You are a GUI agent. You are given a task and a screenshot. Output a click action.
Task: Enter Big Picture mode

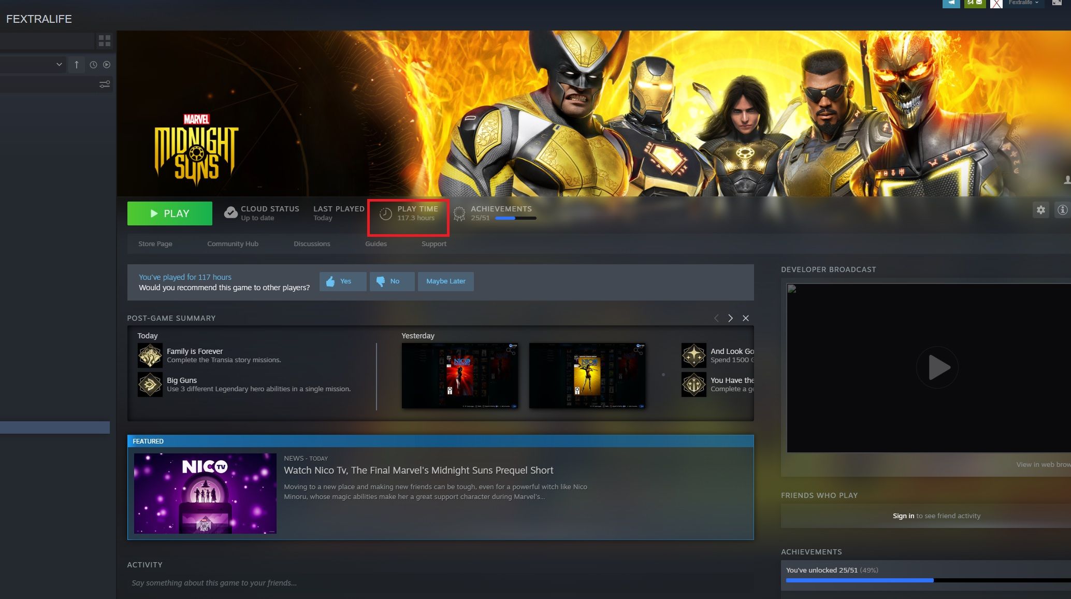coord(1057,3)
